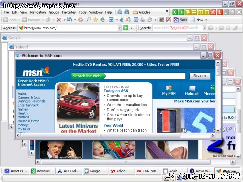Go to the Home page icon
Viewport: 243px width, 182px height.
click(80, 20)
